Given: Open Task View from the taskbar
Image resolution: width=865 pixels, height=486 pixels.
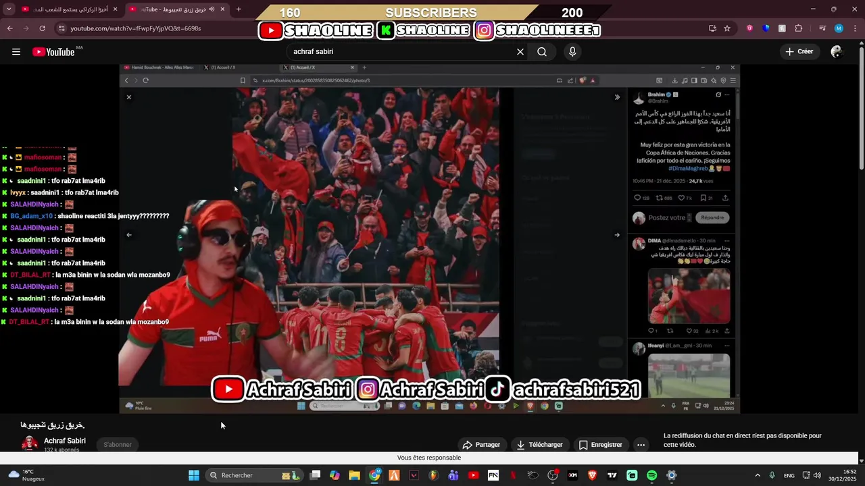Looking at the screenshot, I should (315, 475).
